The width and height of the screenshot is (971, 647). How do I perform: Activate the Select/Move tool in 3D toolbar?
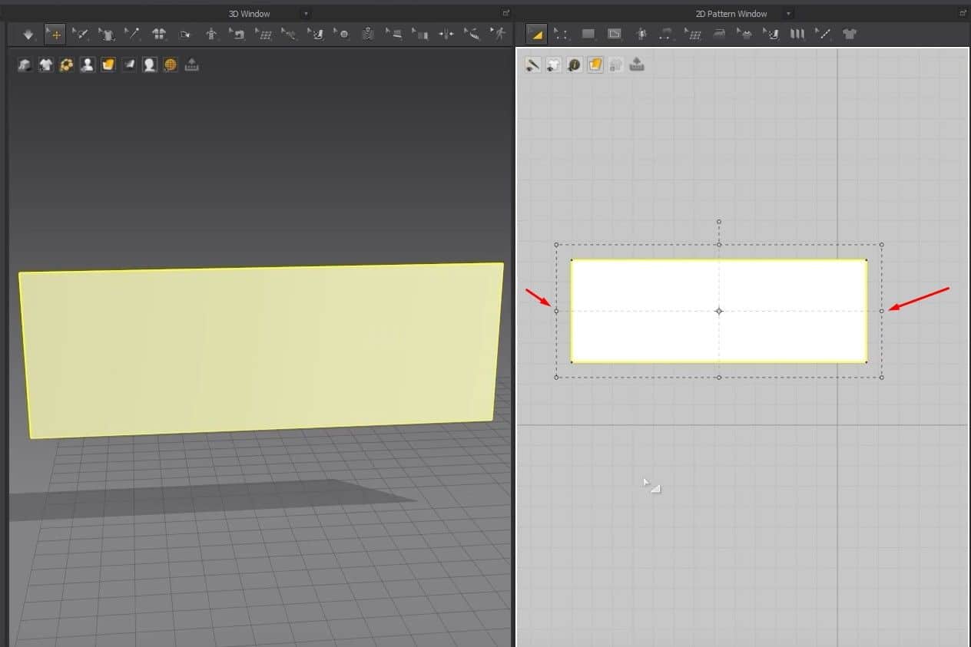coord(55,34)
